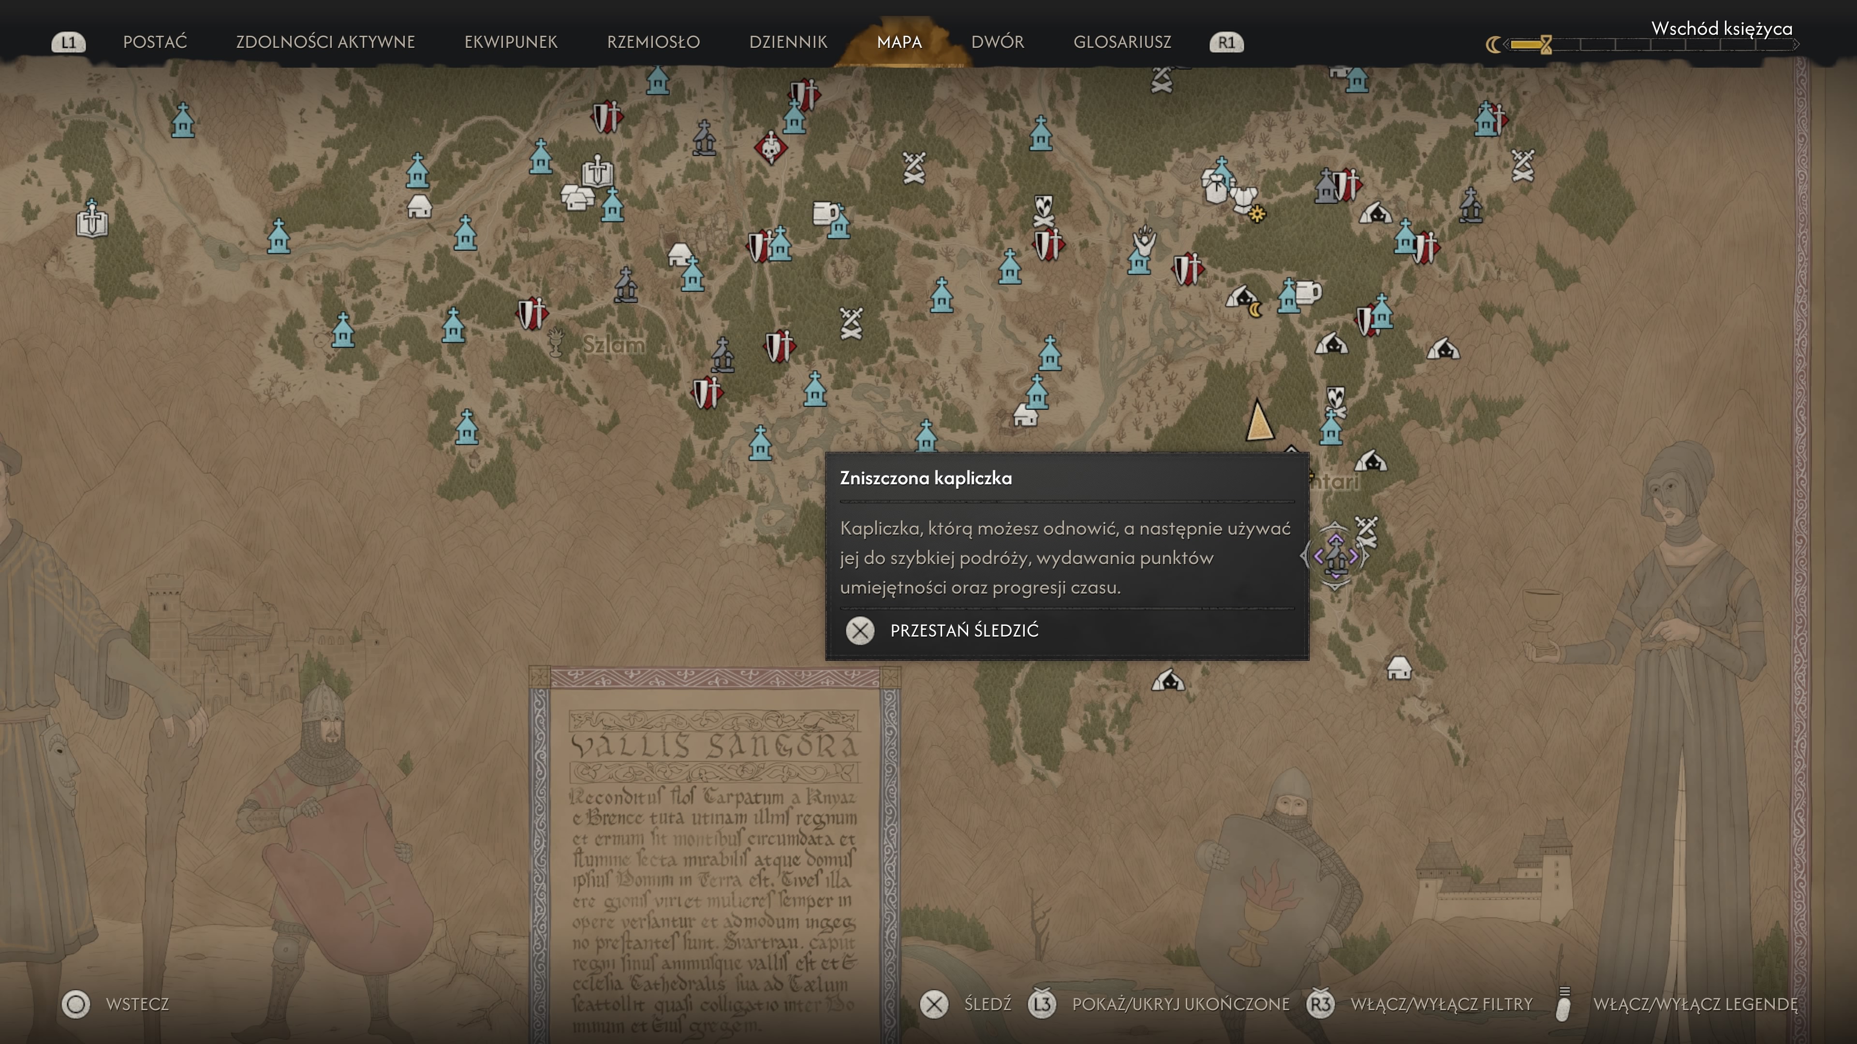Select the figure with raised arms icon
Viewport: 1857px width, 1044px height.
pos(1144,240)
